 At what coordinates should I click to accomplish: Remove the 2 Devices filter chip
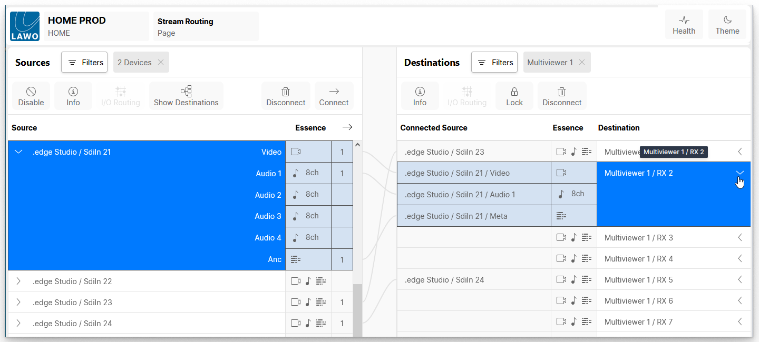pyautogui.click(x=161, y=62)
